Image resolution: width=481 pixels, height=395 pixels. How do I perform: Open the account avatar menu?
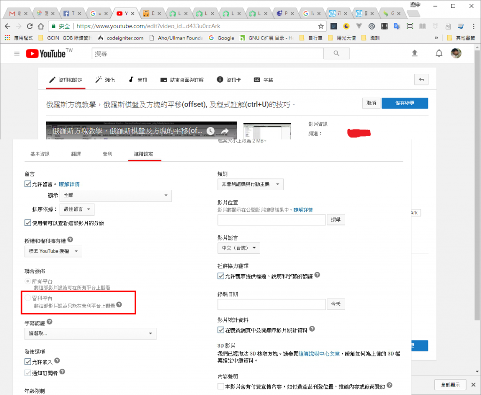pyautogui.click(x=456, y=53)
